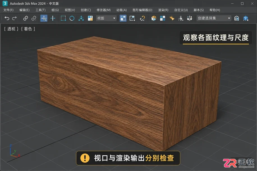Open the 脚本(S) menu
This screenshot has width=257, height=171.
(199, 10)
